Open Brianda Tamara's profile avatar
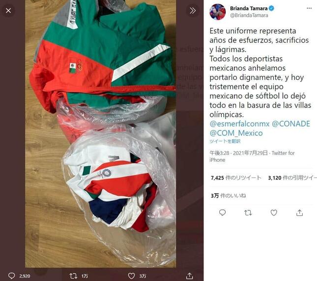 218,12
